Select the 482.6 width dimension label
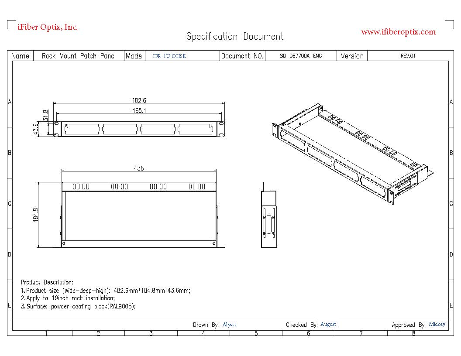The height and width of the screenshot is (356, 461). (x=140, y=100)
